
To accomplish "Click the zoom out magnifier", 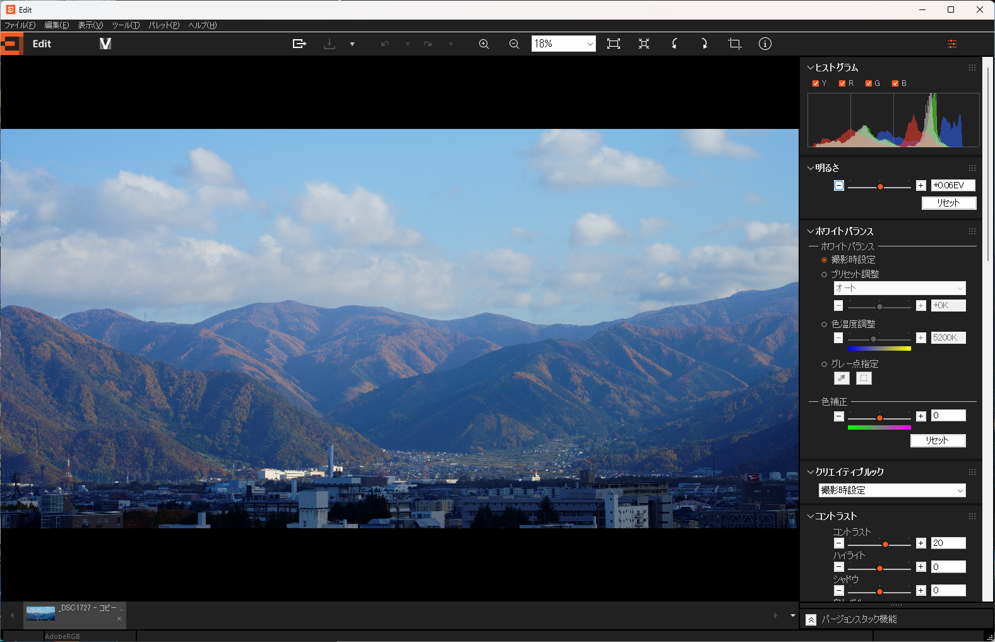I will click(x=514, y=44).
